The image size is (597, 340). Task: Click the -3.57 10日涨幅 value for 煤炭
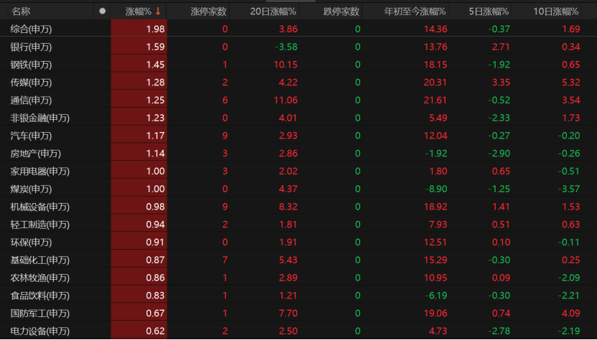[569, 189]
